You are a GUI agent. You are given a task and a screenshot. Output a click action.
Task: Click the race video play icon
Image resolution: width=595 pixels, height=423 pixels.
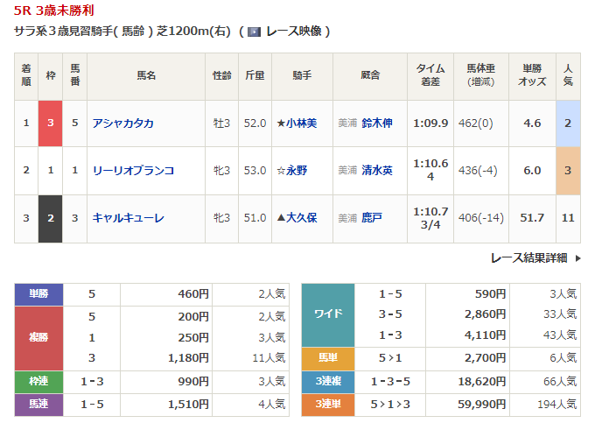[x=254, y=32]
